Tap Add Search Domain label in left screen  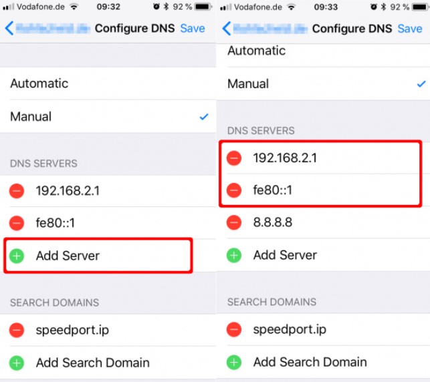click(93, 363)
